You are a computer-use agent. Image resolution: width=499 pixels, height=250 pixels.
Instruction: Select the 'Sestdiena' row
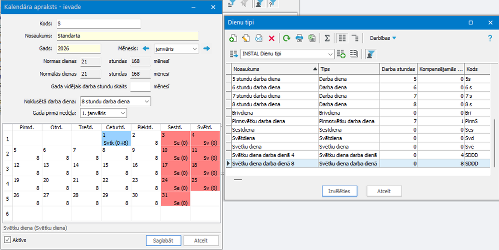point(358,130)
